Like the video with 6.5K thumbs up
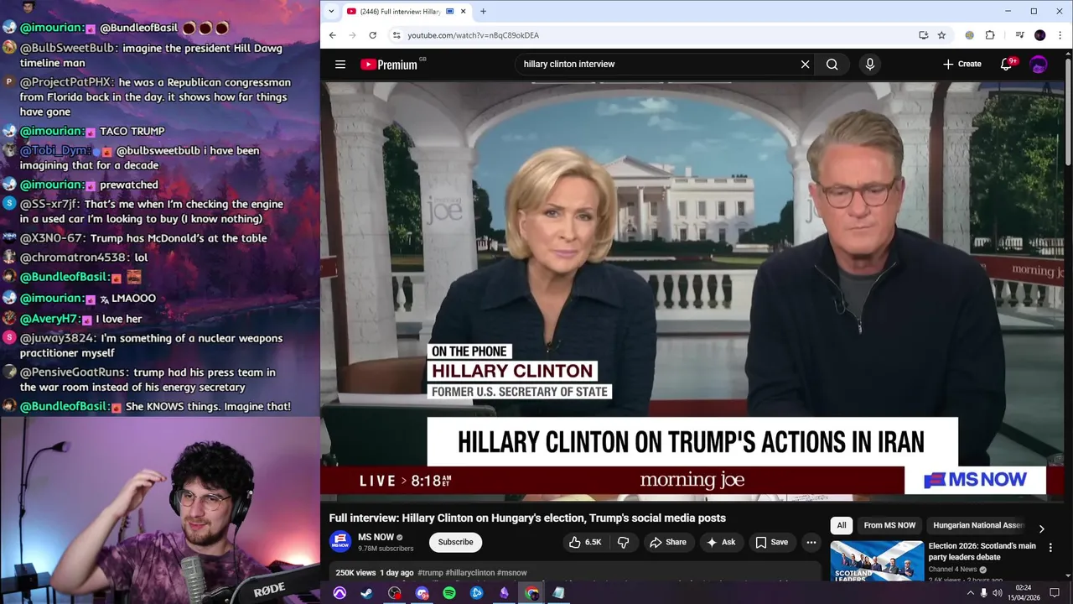Viewport: 1073px width, 604px height. 585,542
